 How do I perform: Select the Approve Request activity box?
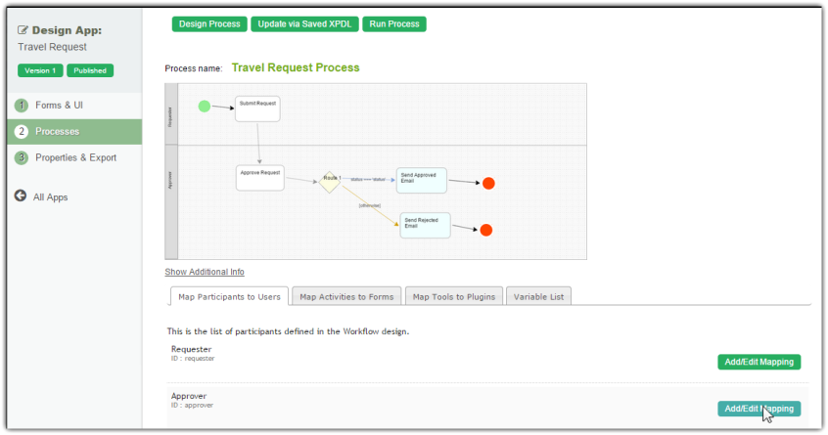[x=259, y=178]
